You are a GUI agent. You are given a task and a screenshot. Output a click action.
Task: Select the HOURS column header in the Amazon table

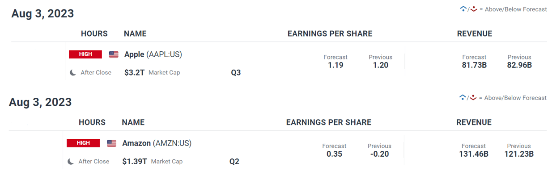point(92,122)
